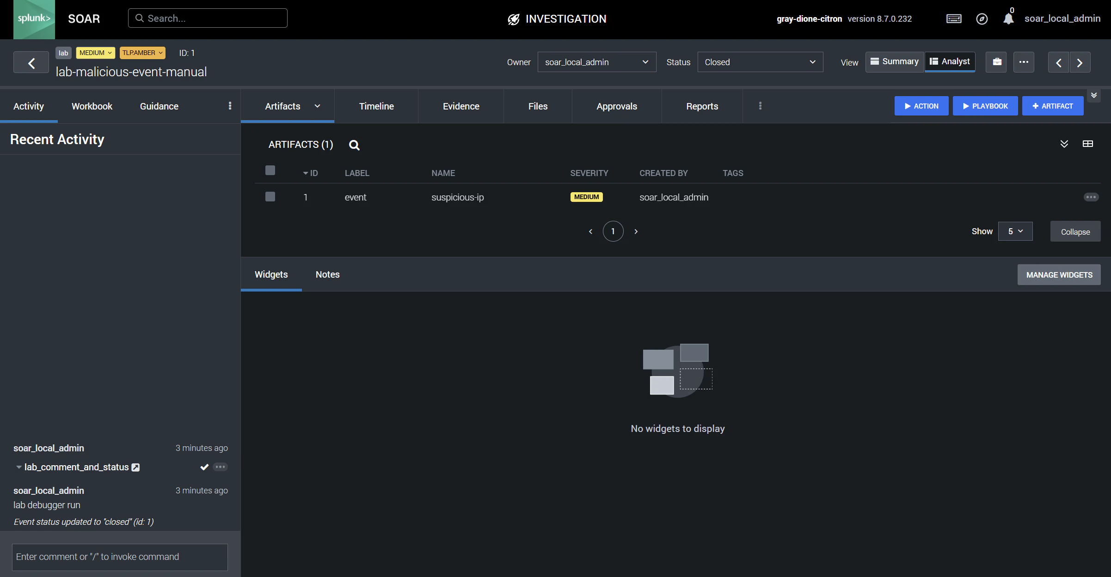The image size is (1111, 577).
Task: Click the top search field
Action: click(x=208, y=18)
